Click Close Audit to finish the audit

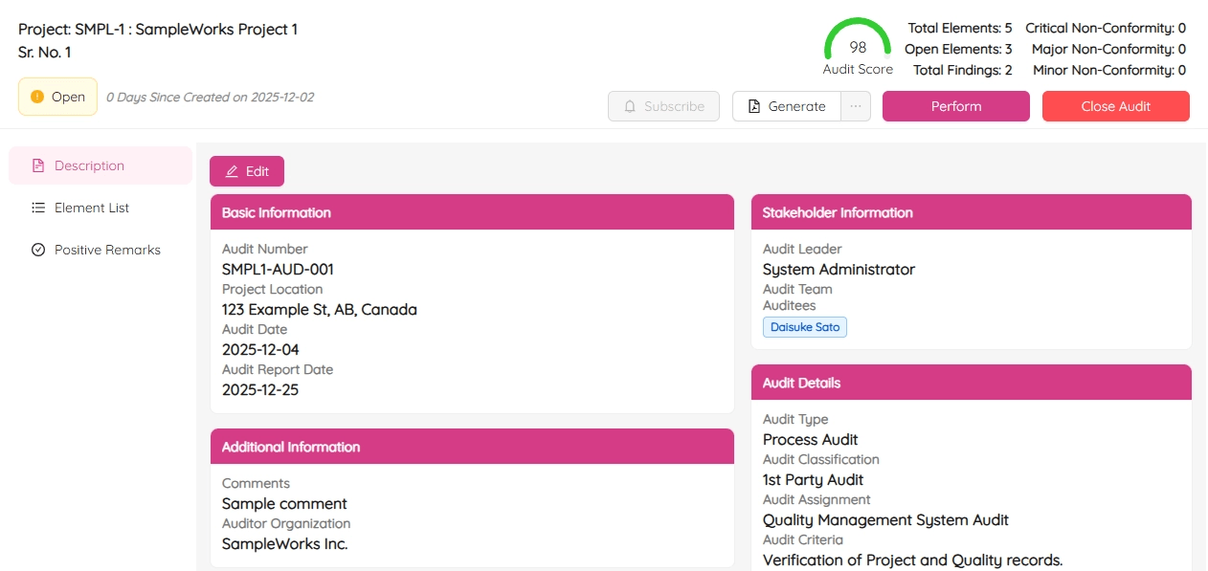pyautogui.click(x=1115, y=106)
